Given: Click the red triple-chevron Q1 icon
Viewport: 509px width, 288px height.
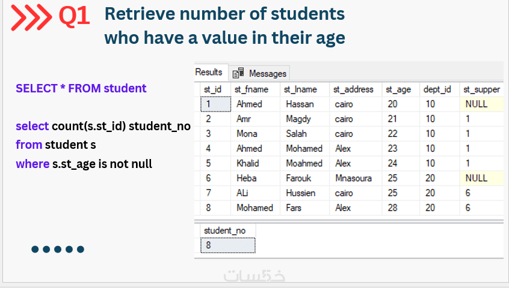Looking at the screenshot, I should [32, 17].
